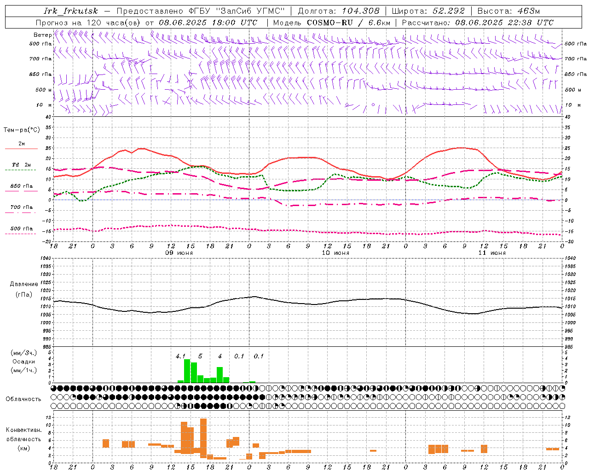Click the '(гПа)' pressure unit label

24,295
